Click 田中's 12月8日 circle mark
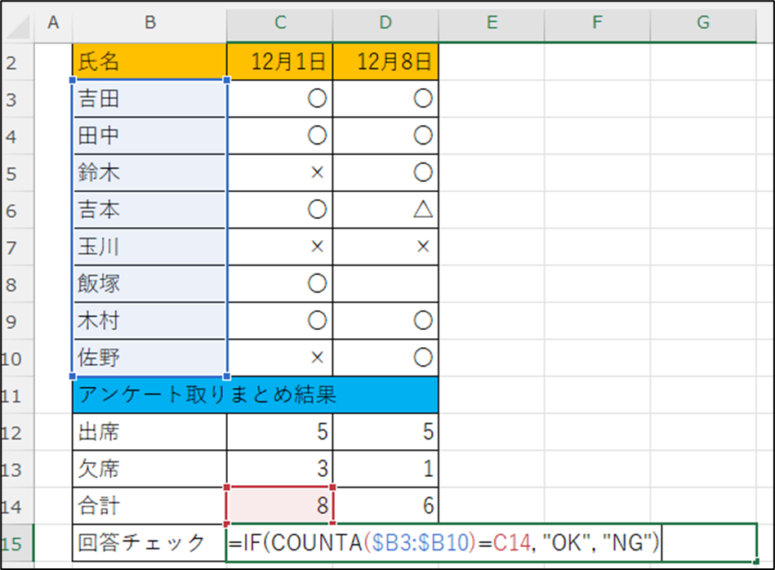775x570 pixels. tap(423, 136)
